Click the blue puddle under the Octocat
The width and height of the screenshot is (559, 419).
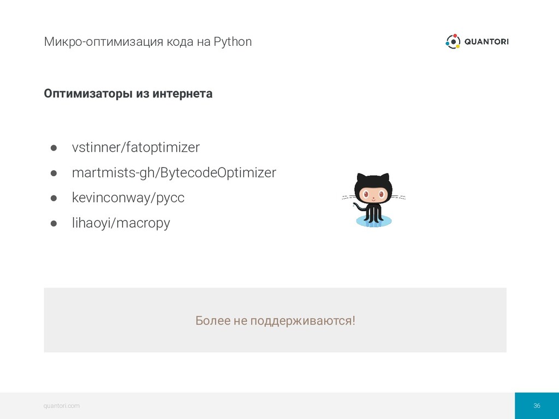[x=373, y=221]
